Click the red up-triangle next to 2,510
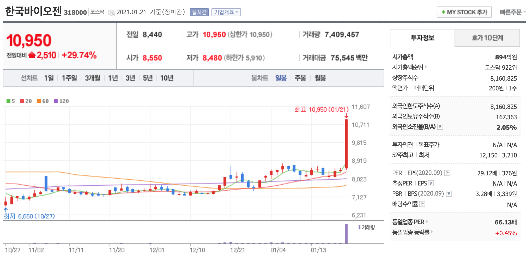 tap(32, 55)
